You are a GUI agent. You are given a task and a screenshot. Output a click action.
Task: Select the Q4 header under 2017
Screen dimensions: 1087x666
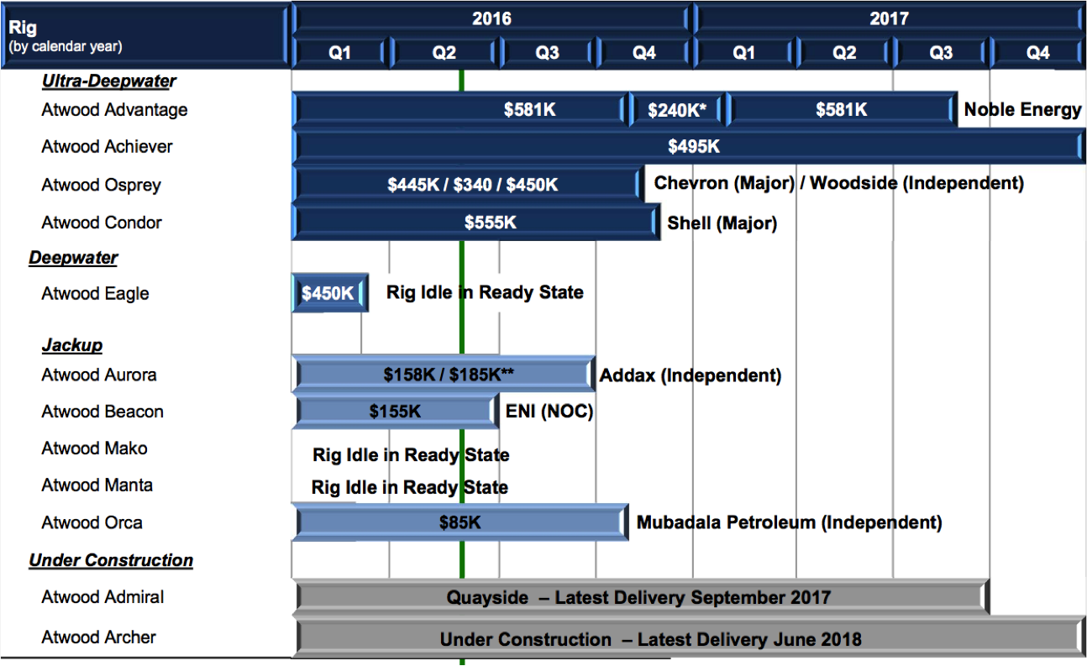pos(1037,53)
